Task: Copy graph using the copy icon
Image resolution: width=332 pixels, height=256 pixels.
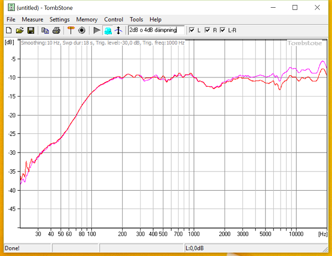Action: (45, 30)
